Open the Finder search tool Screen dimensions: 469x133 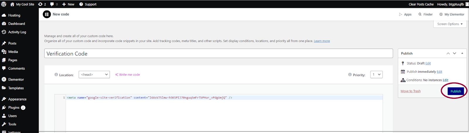pos(425,14)
